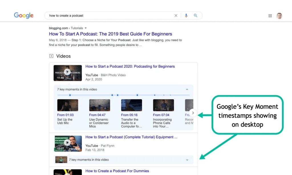Collapse the first video's key moments panel
This screenshot has height=175, width=292.
[x=187, y=89]
